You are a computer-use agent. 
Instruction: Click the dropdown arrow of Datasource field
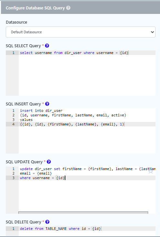[x=152, y=32]
